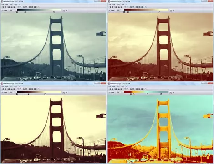Click gradient options icon in bottom-left window

(64, 92)
